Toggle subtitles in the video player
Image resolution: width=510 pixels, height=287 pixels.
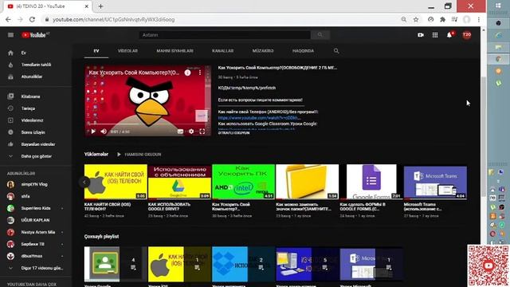point(180,132)
